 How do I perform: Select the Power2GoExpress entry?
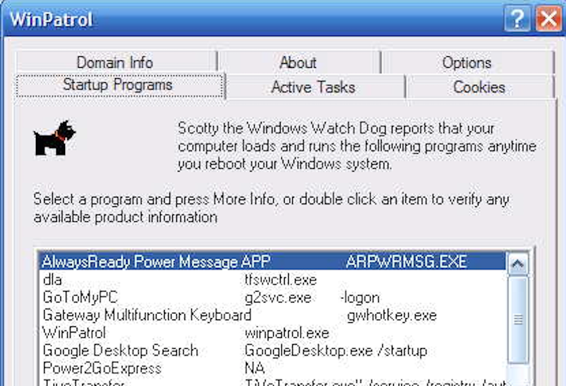pos(272,368)
